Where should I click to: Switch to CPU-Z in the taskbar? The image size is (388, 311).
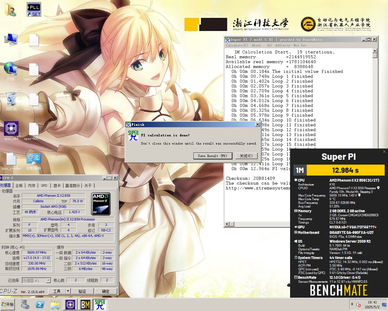[70, 304]
